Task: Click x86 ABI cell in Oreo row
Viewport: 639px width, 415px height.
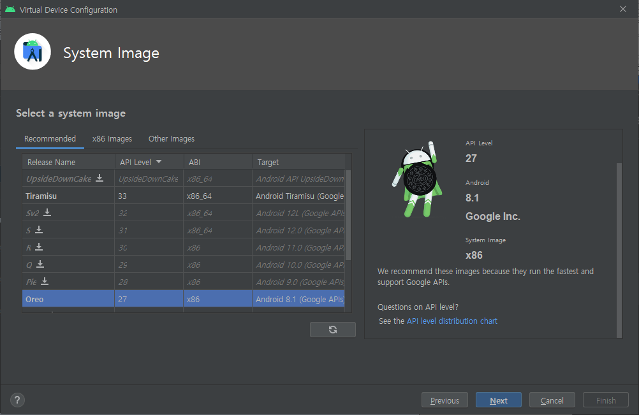Action: pos(218,299)
